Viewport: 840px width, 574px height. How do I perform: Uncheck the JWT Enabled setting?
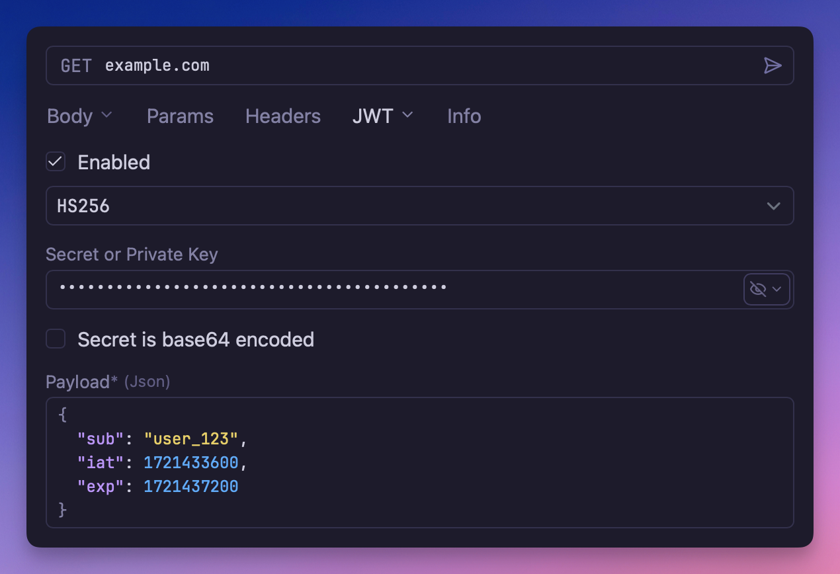coord(56,161)
